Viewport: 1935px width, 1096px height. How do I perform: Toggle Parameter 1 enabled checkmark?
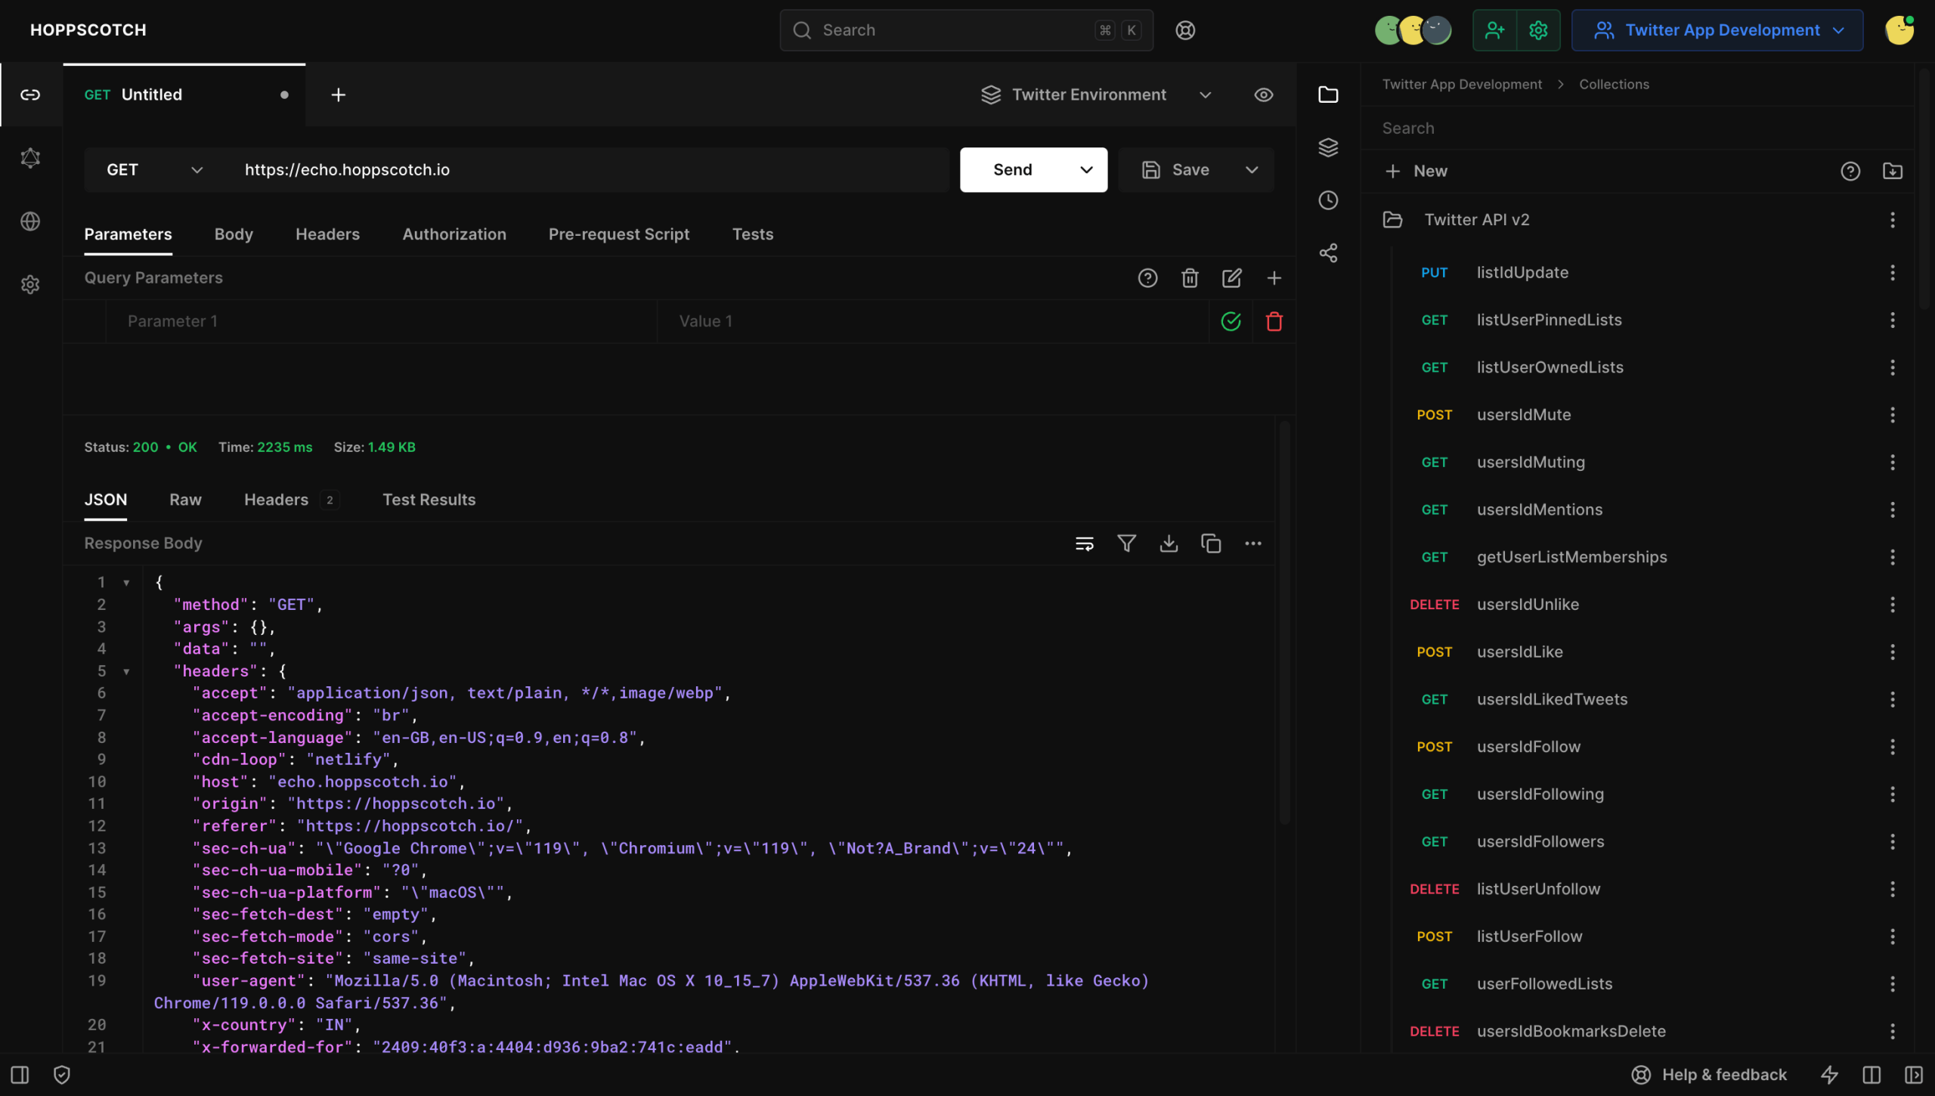pyautogui.click(x=1231, y=321)
